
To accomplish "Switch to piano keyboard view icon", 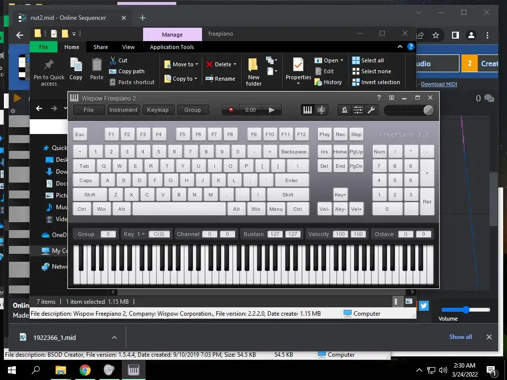I will pos(307,110).
